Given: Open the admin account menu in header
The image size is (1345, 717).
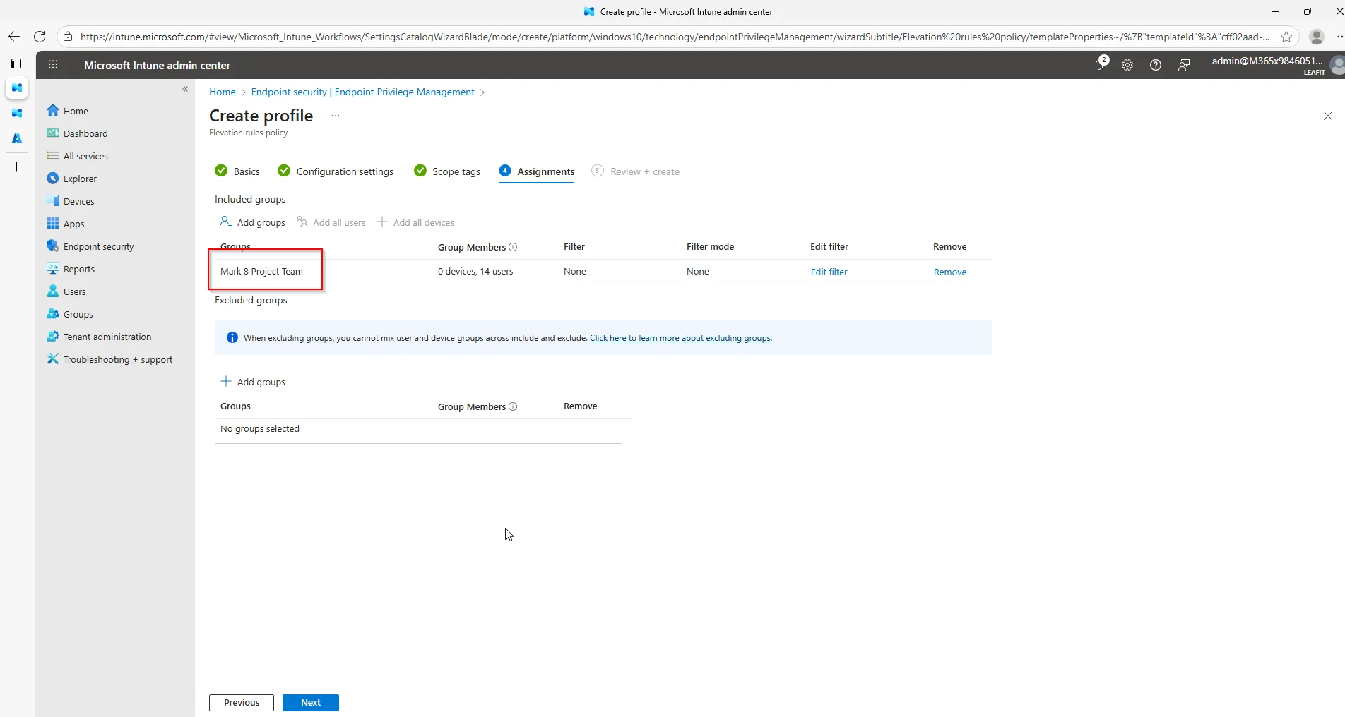Looking at the screenshot, I should (1276, 65).
